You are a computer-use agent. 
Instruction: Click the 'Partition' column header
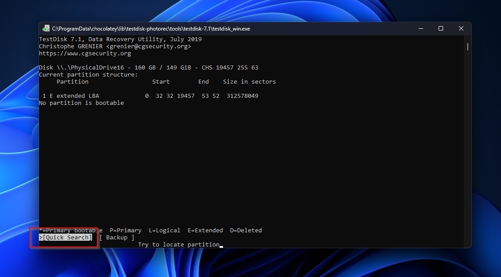(73, 81)
